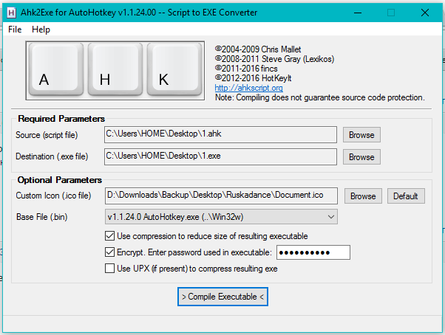Click the encryption password field
The width and height of the screenshot is (445, 335).
pos(313,252)
